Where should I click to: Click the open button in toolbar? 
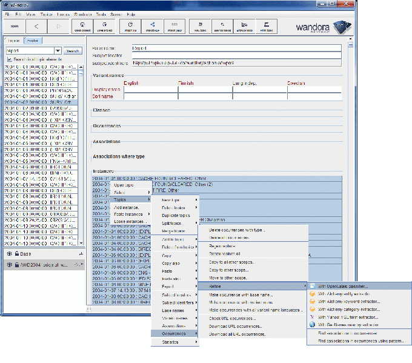click(x=15, y=26)
